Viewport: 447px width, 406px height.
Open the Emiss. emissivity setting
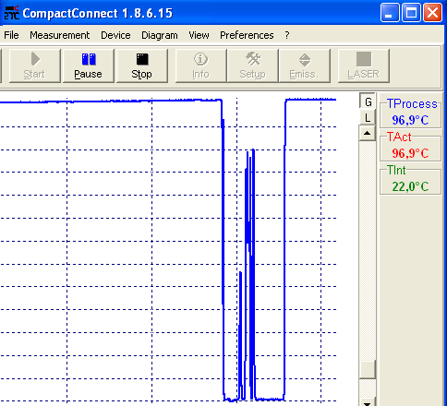pos(305,66)
